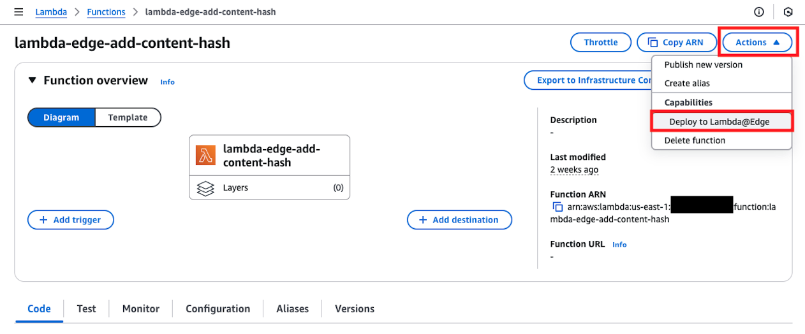Image resolution: width=805 pixels, height=334 pixels.
Task: Click the Copy ARN button
Action: point(677,43)
